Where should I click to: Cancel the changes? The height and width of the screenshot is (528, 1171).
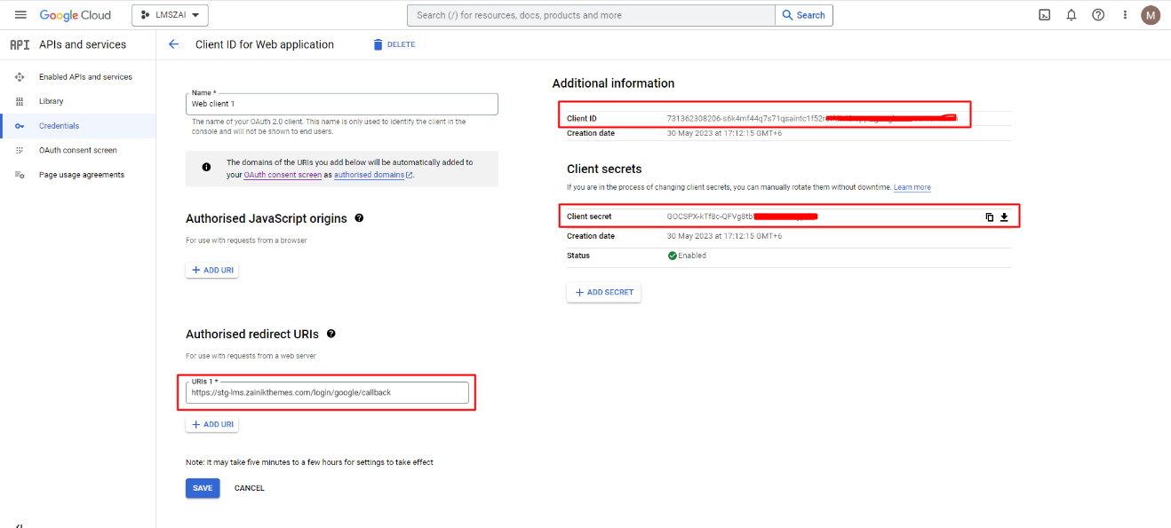(x=250, y=488)
